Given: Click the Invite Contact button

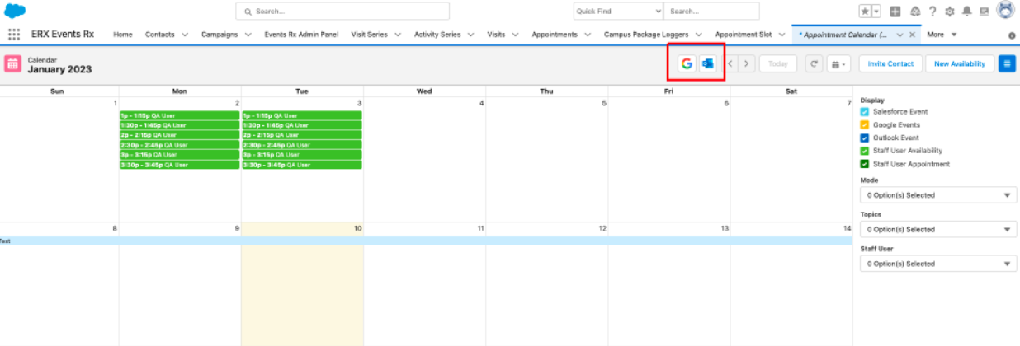Looking at the screenshot, I should 890,63.
